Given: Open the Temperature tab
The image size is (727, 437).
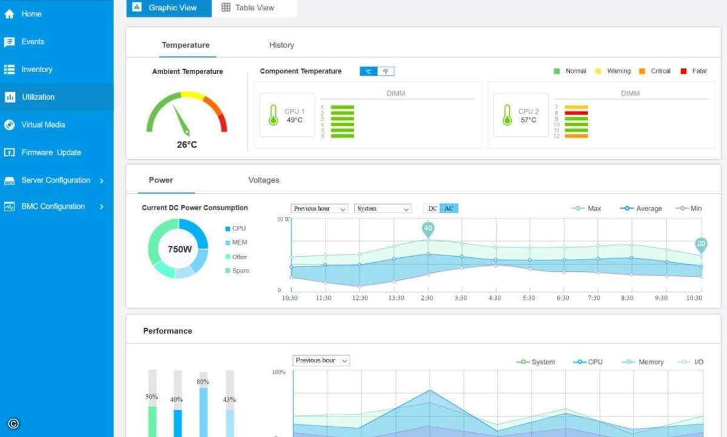Looking at the screenshot, I should 186,45.
